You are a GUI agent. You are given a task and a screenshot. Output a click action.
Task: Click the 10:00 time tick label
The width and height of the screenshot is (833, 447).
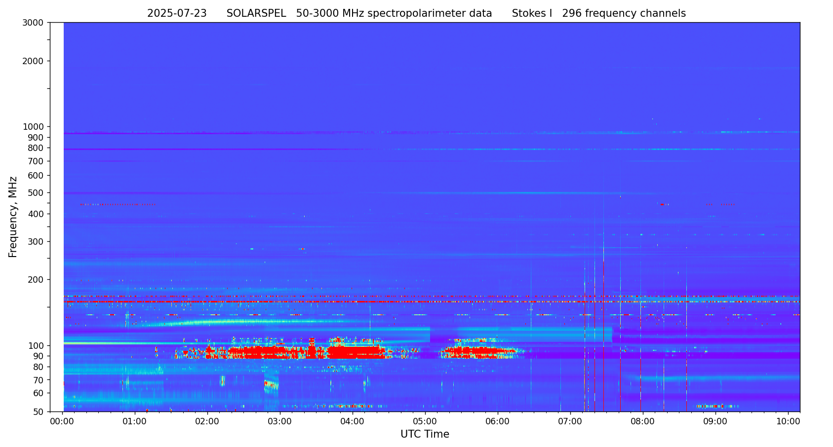[788, 422]
